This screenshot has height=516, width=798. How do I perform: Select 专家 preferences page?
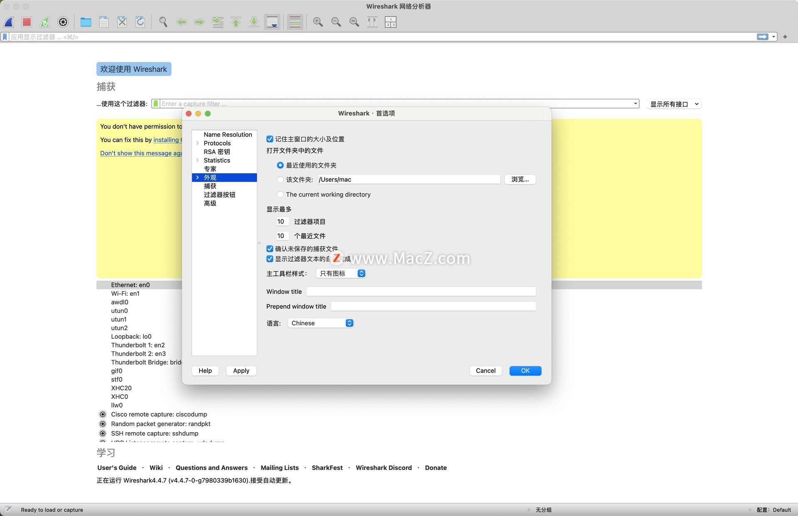(210, 169)
